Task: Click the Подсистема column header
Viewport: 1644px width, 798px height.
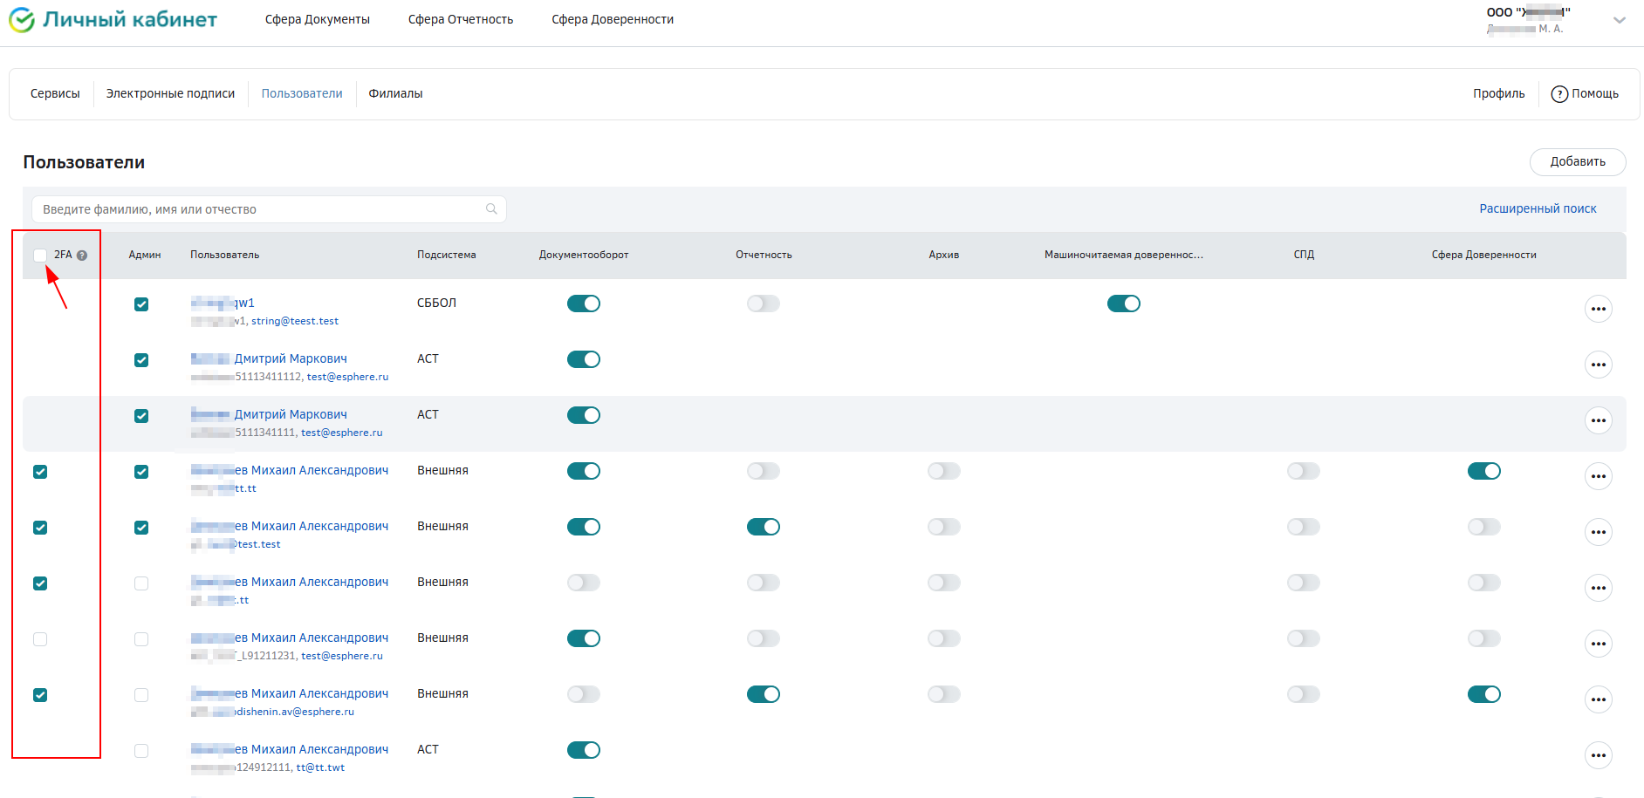Action: pyautogui.click(x=447, y=255)
